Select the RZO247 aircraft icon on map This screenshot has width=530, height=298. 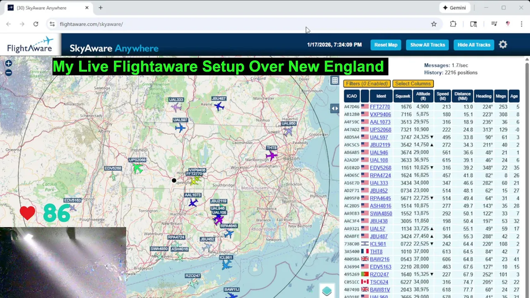point(193,284)
